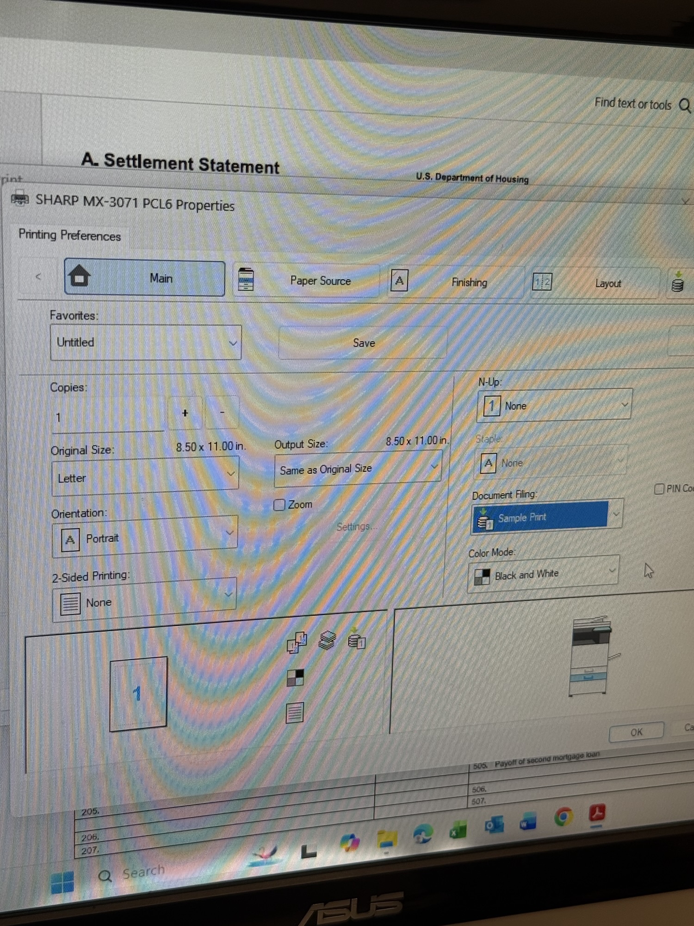Image resolution: width=694 pixels, height=926 pixels.
Task: Enable the Zoom checkbox
Action: pos(279,505)
